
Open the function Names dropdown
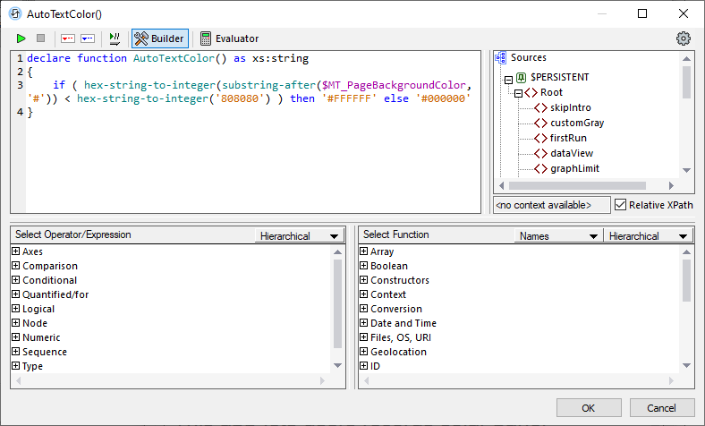pos(557,236)
